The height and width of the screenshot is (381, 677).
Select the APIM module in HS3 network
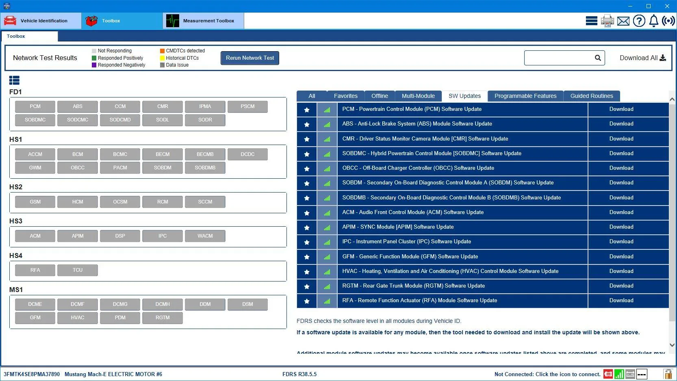click(78, 236)
